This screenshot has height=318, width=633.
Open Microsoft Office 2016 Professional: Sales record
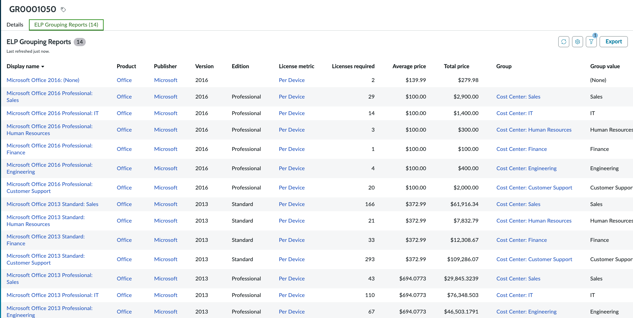[x=50, y=96]
